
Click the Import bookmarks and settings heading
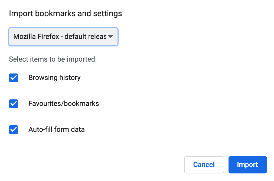[66, 13]
